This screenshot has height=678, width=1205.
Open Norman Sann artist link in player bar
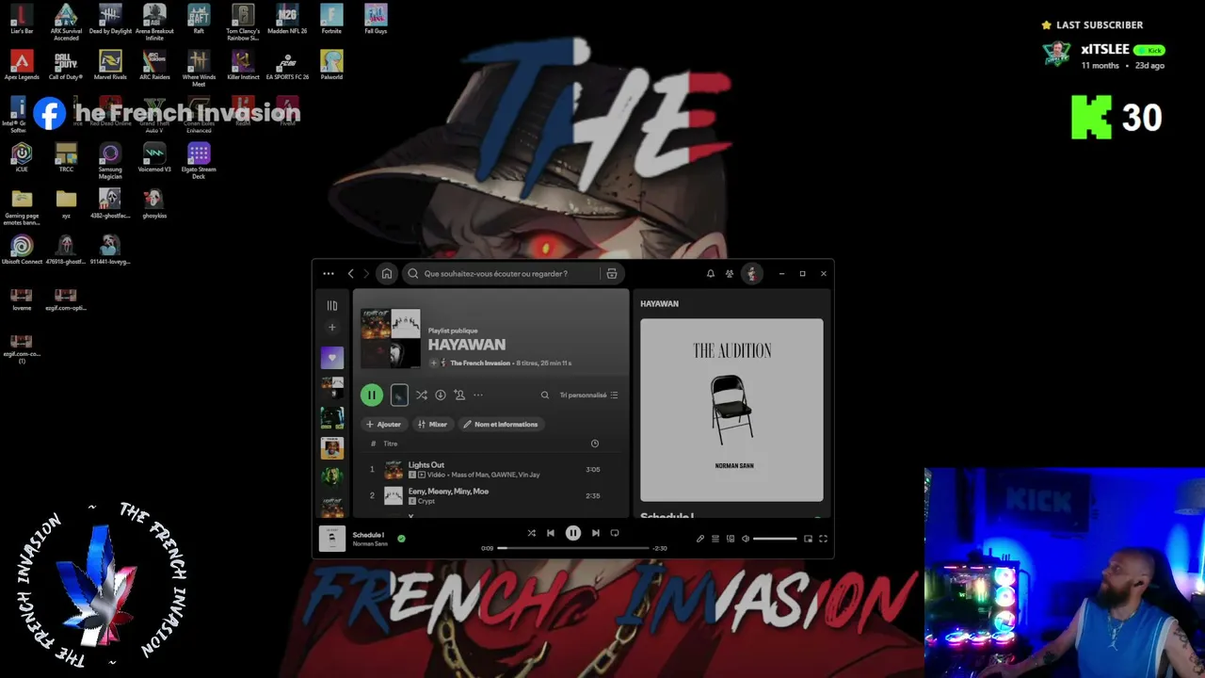click(x=370, y=544)
